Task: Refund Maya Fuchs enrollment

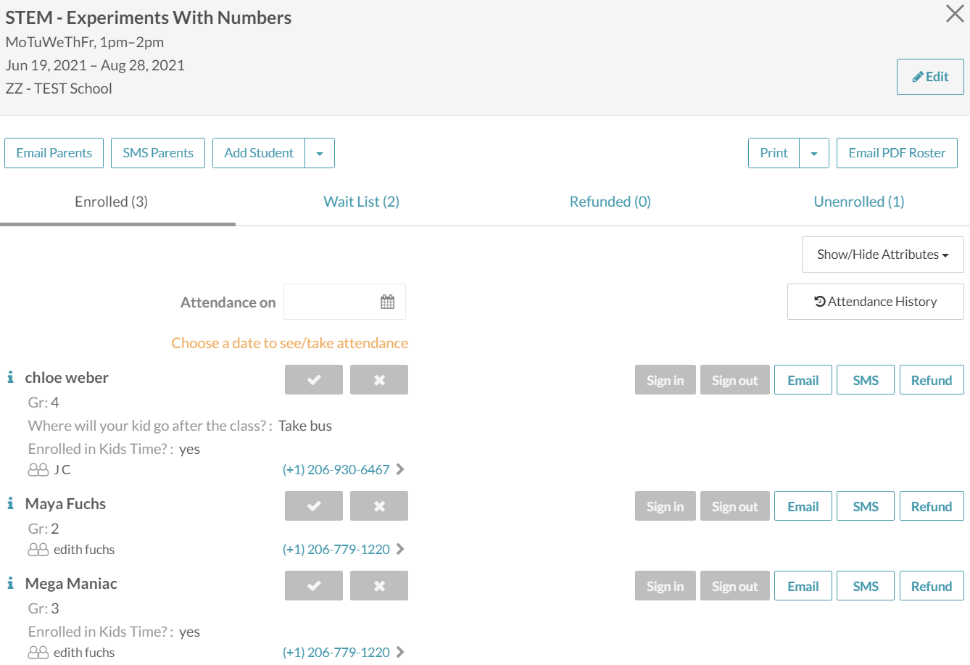Action: point(931,506)
